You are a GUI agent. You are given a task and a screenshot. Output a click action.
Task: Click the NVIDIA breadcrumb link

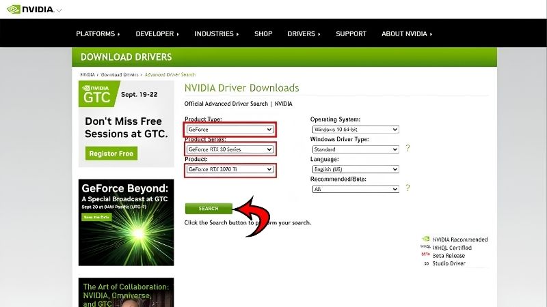pyautogui.click(x=88, y=74)
